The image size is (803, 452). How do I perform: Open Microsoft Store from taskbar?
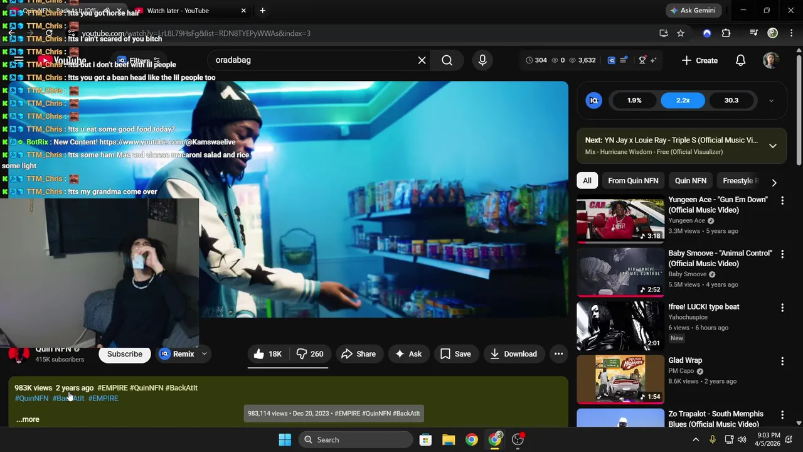tap(425, 439)
